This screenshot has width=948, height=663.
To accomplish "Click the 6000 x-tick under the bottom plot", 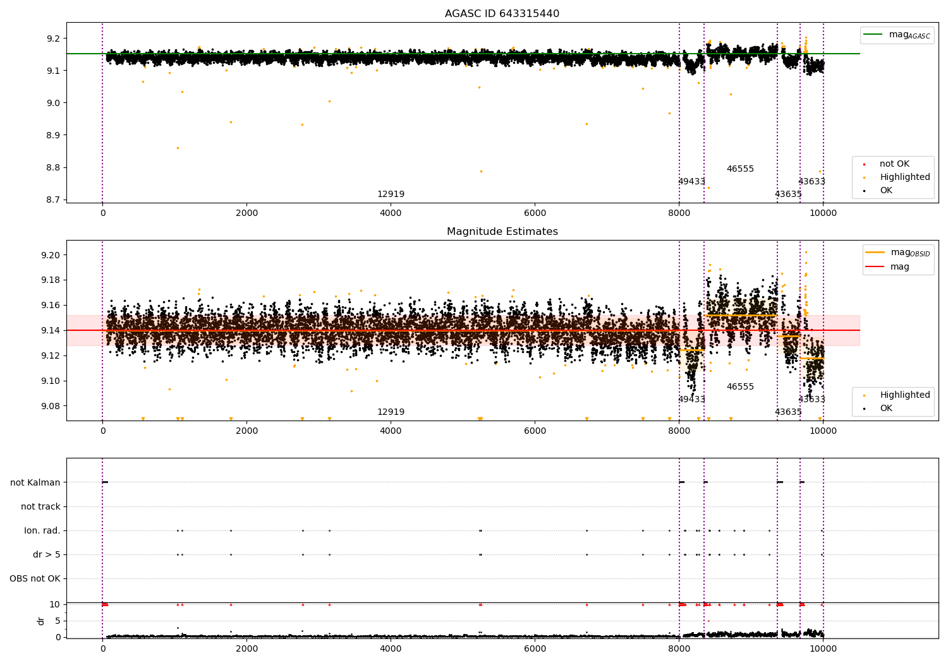I will point(535,649).
